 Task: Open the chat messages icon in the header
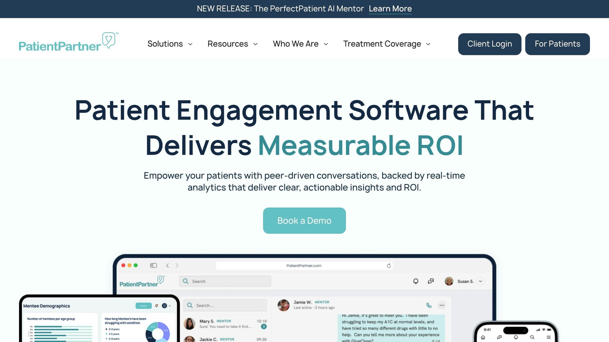pyautogui.click(x=431, y=281)
